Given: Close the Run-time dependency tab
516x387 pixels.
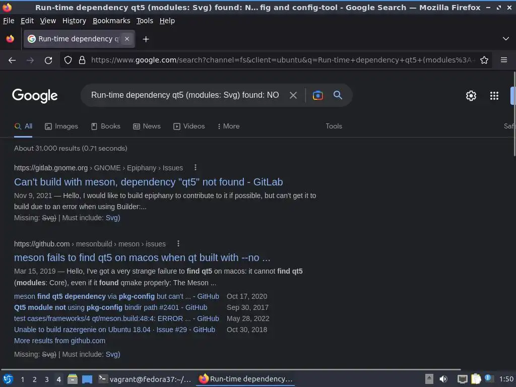Looking at the screenshot, I should [x=127, y=39].
